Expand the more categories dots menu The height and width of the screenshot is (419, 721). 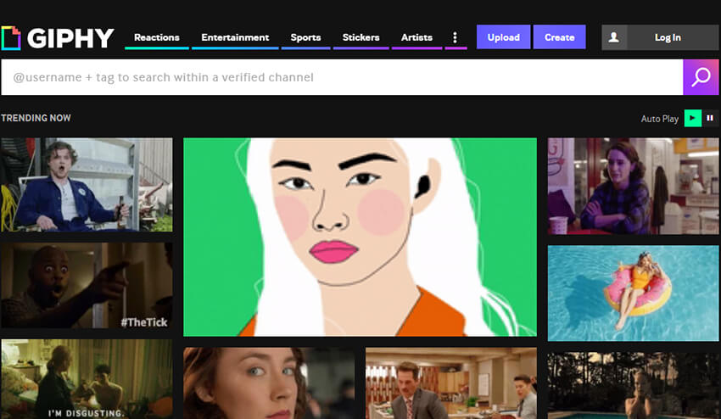point(456,37)
